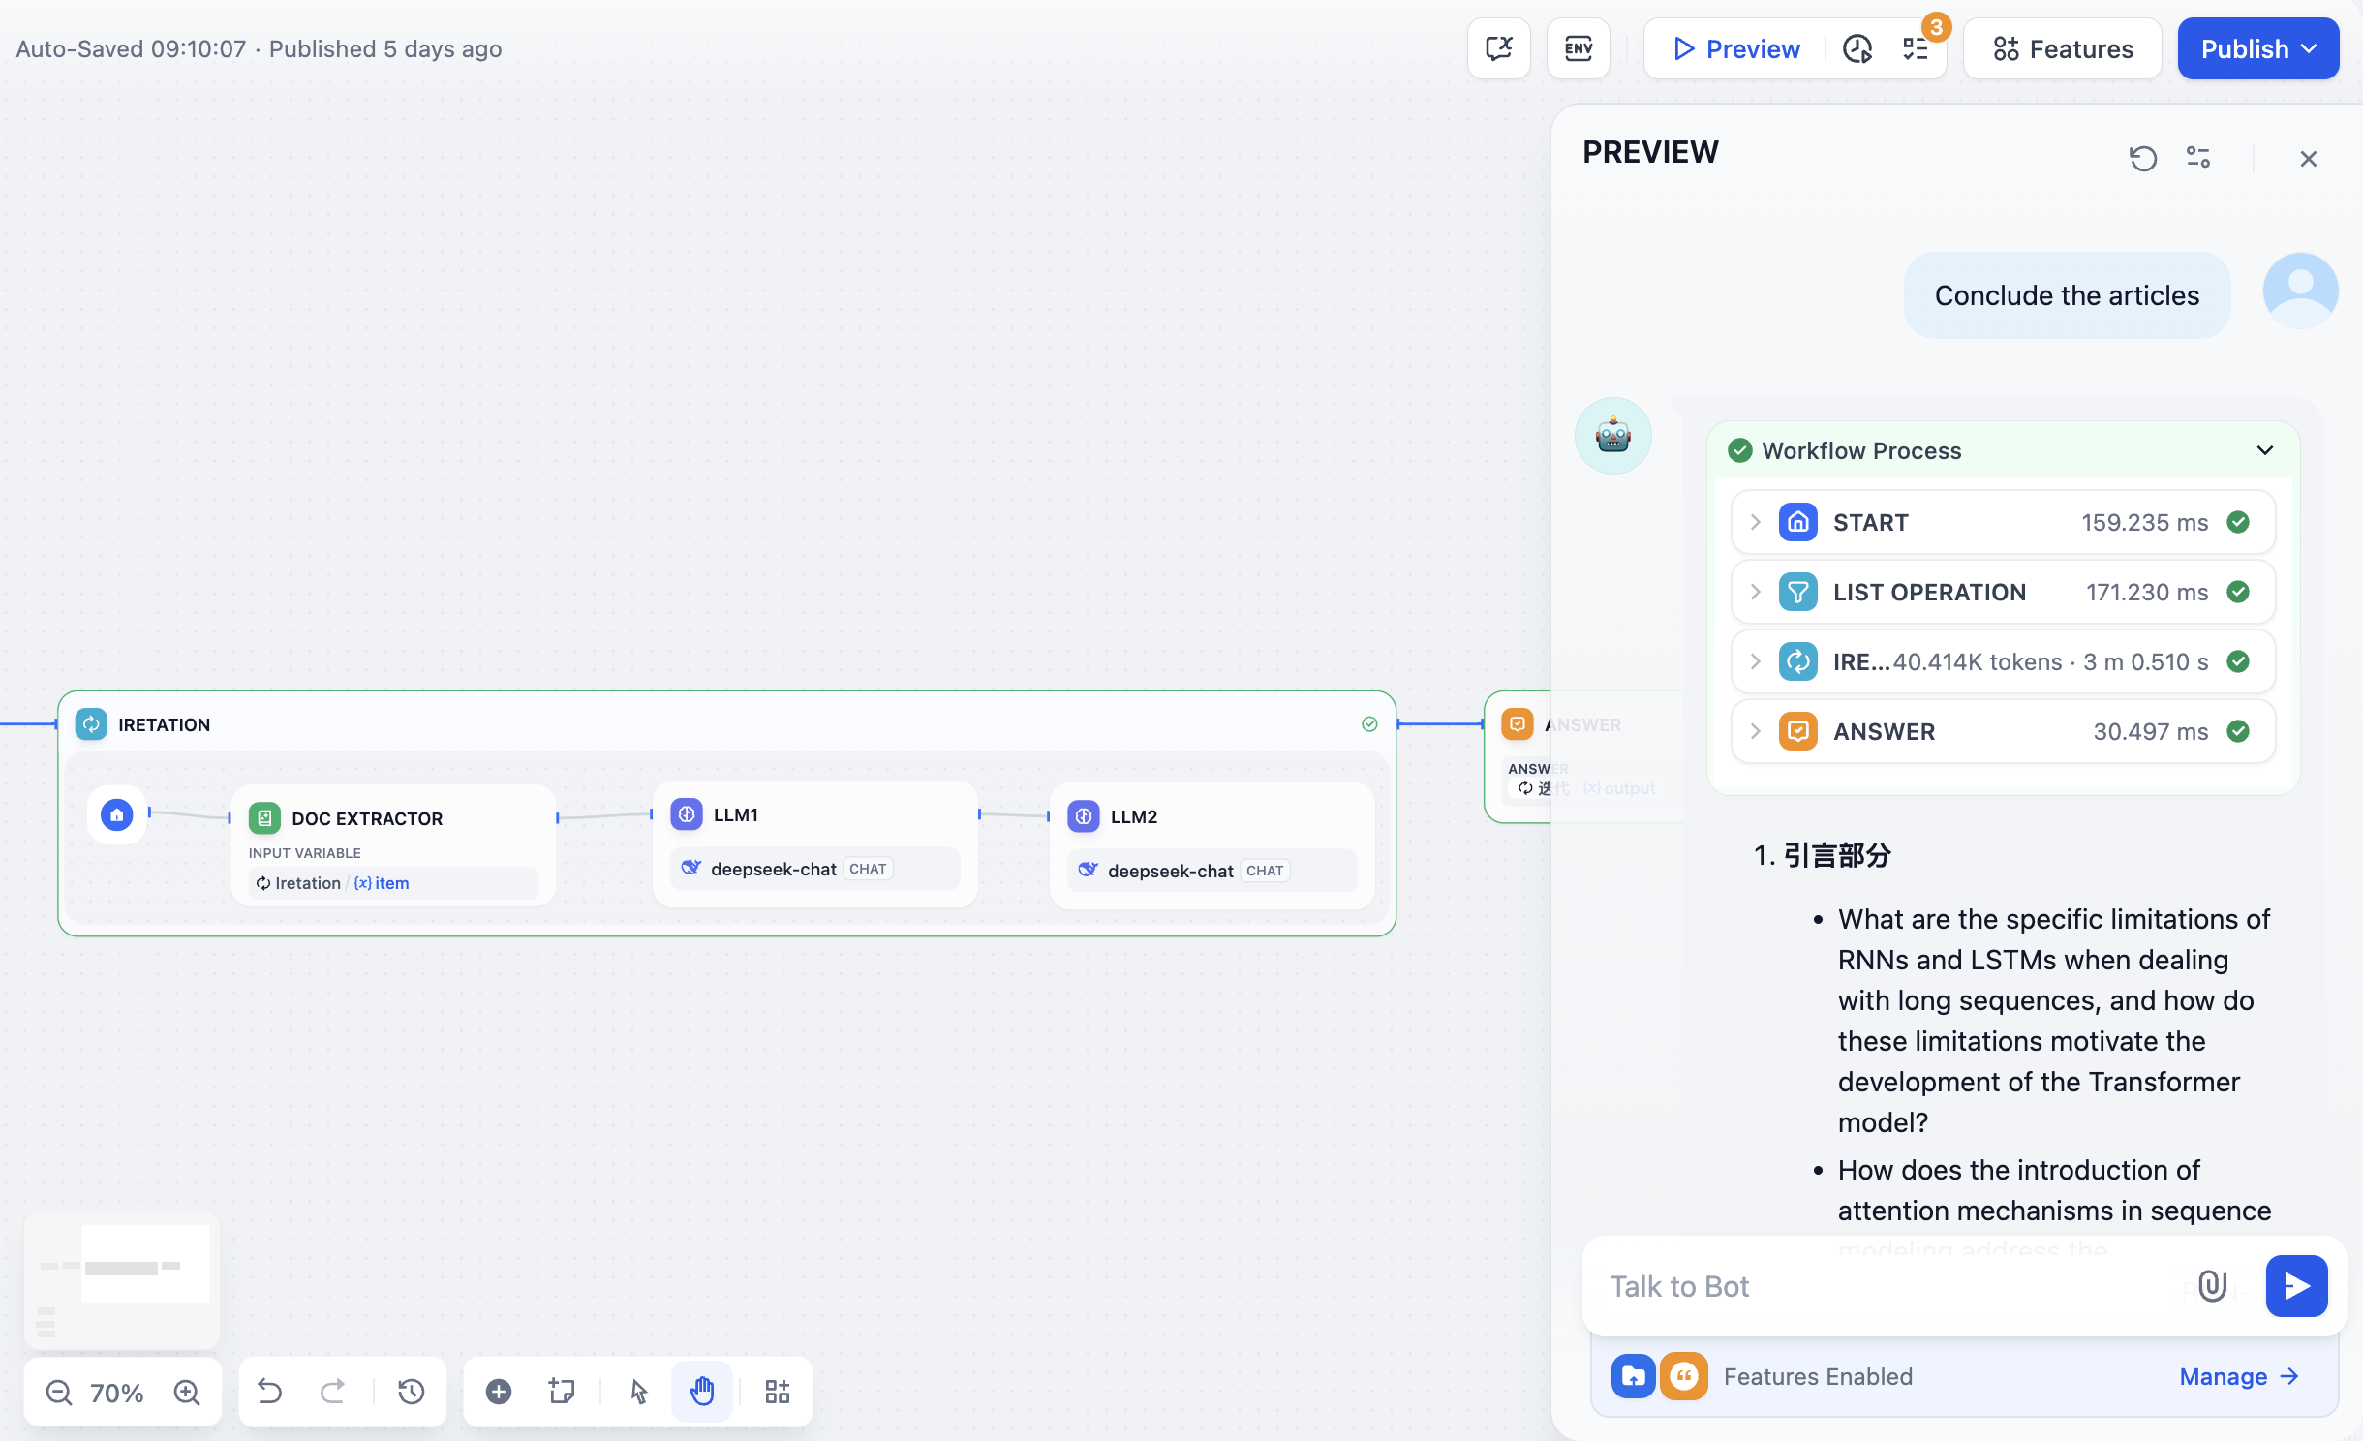Open the run history clock icon
This screenshot has height=1441, width=2363.
click(1857, 48)
